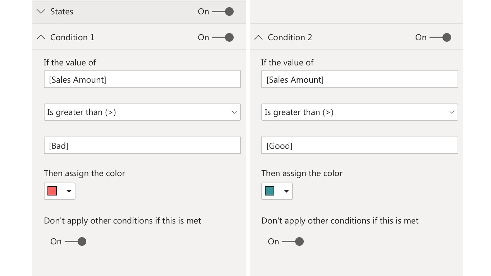The height and width of the screenshot is (276, 491).
Task: Open Condition 1 'Is greater than' dropdown
Action: point(142,112)
